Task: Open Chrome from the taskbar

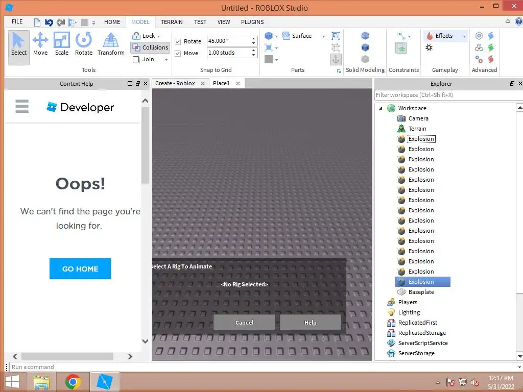Action: tap(73, 382)
